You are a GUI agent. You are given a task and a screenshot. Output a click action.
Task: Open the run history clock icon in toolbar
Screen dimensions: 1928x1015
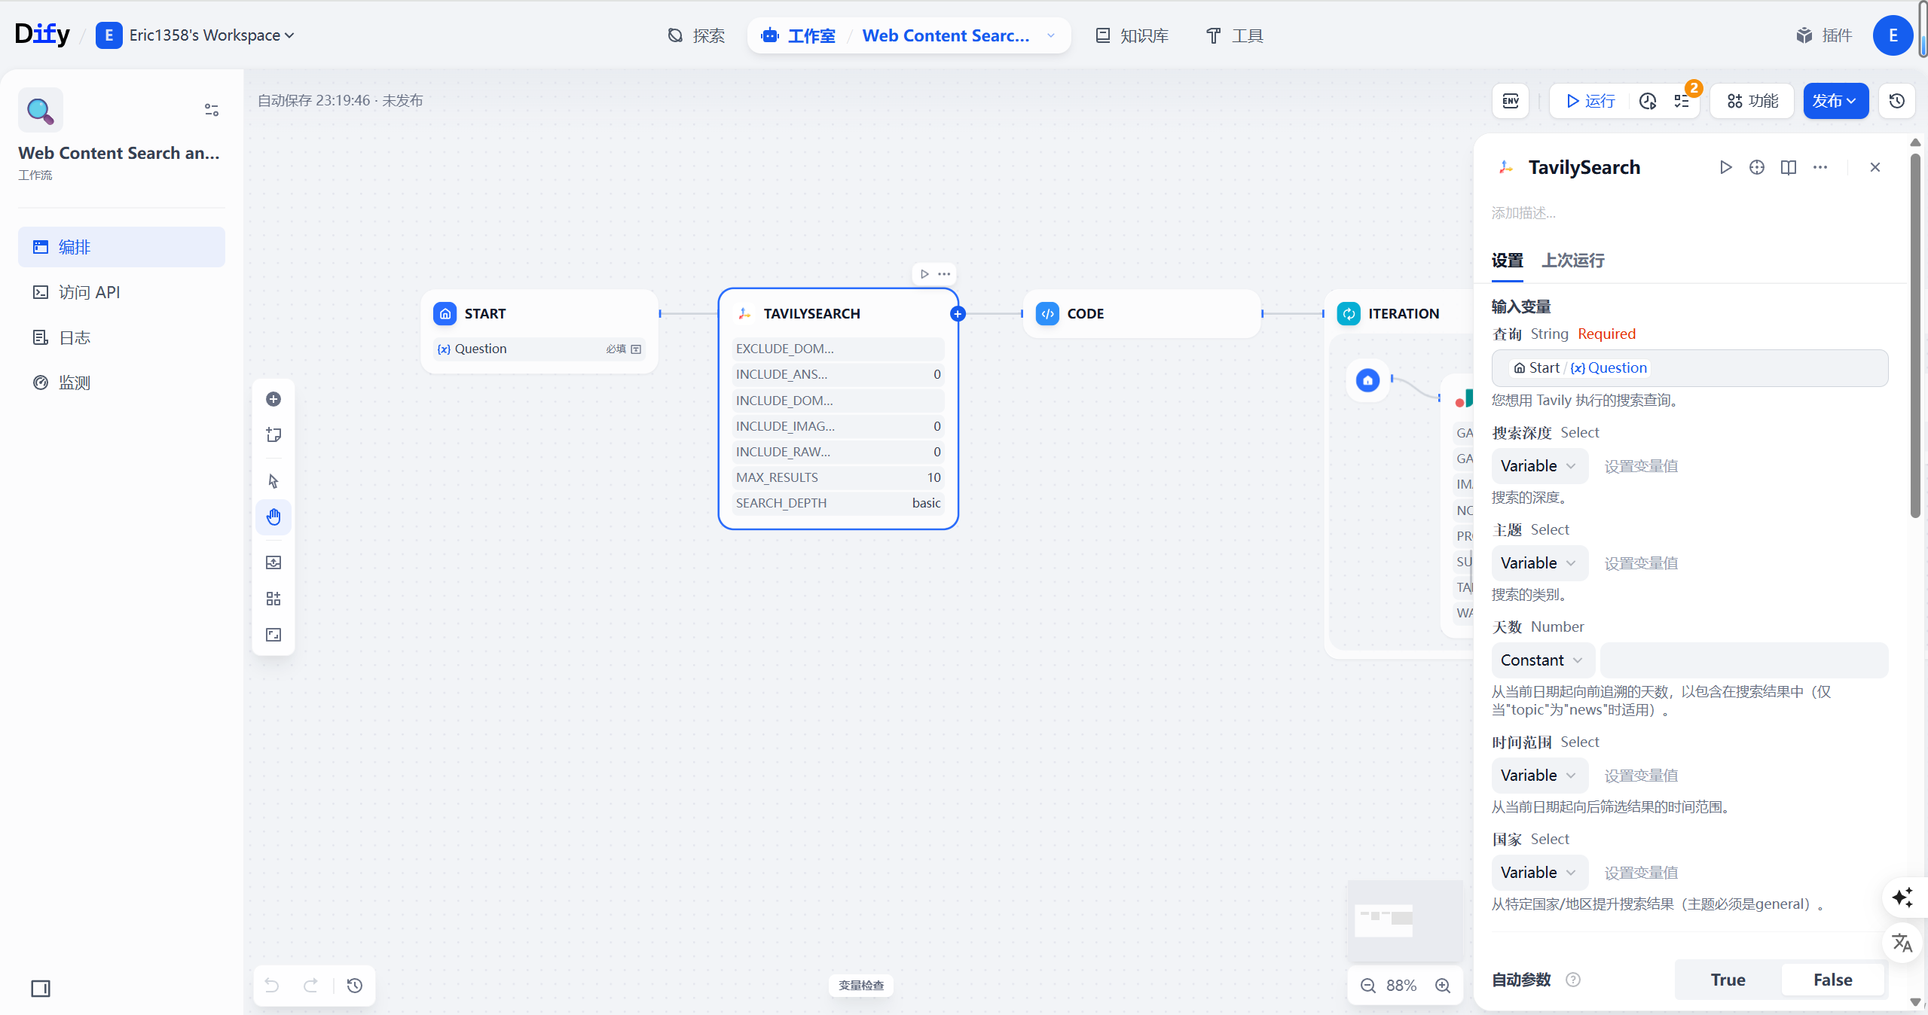tap(1648, 101)
